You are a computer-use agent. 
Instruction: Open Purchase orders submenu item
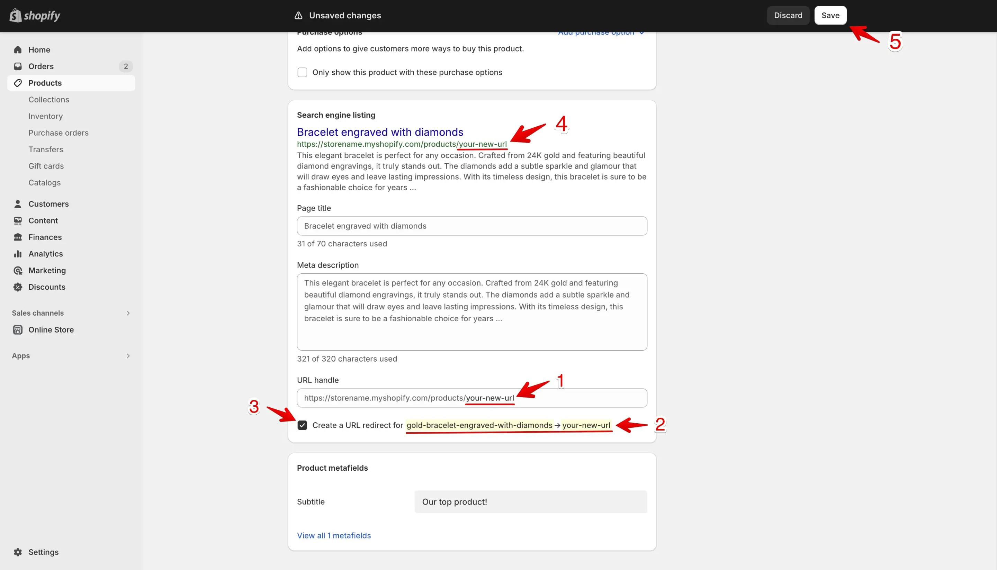click(x=59, y=133)
